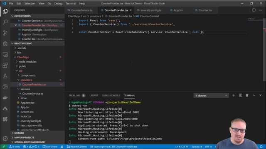Screen dimensions: 266x149
Task: Open terminal selector dropdown '1: dotnet'
Action: pos(211,96)
